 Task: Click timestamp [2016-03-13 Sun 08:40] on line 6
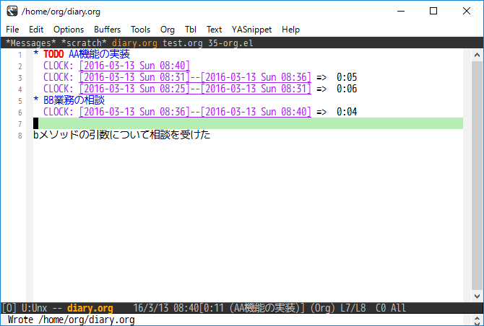coord(256,112)
